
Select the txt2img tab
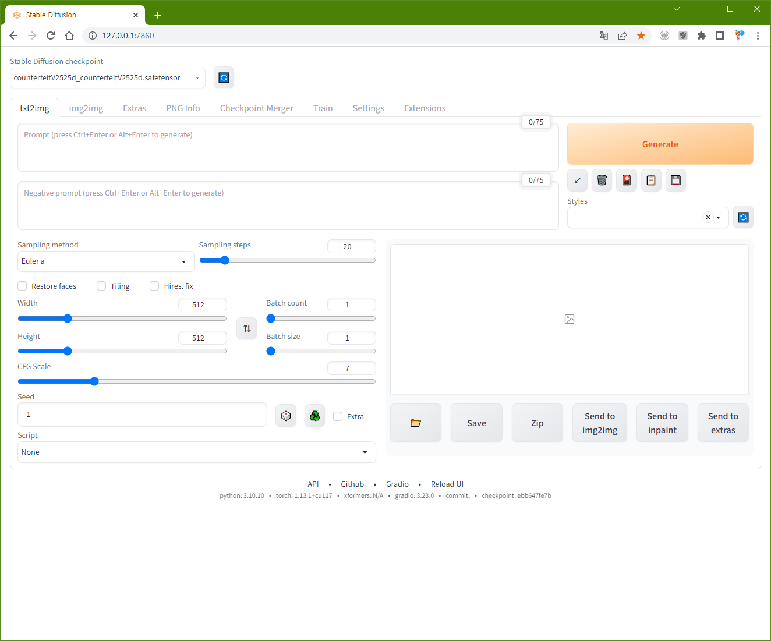pyautogui.click(x=35, y=108)
